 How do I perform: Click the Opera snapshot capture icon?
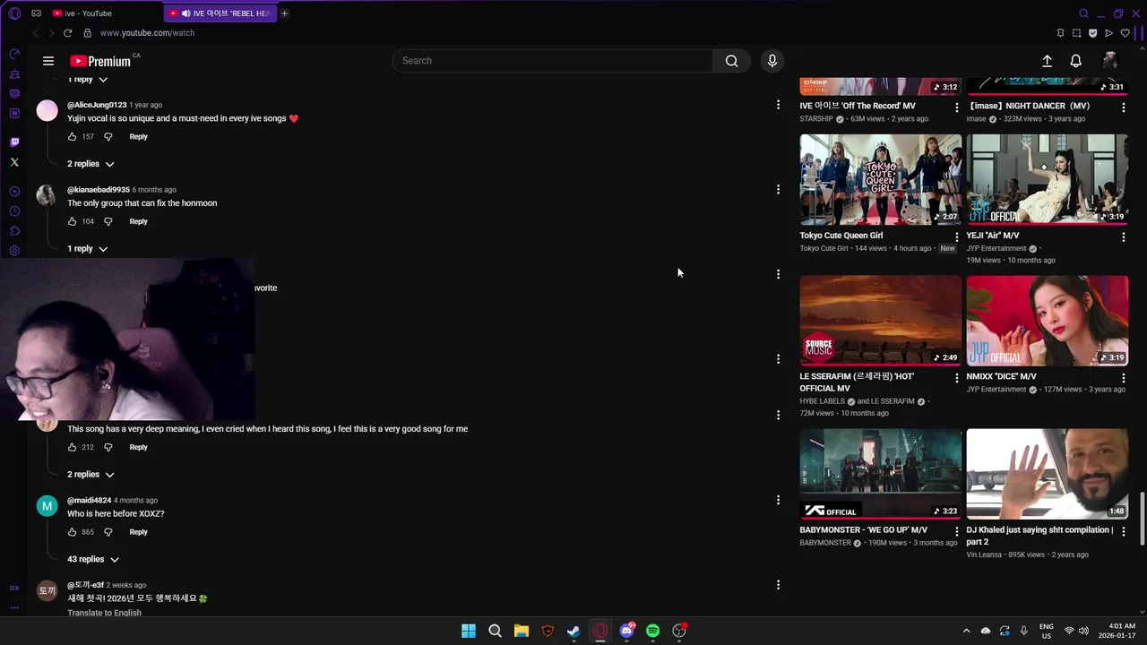click(1076, 33)
